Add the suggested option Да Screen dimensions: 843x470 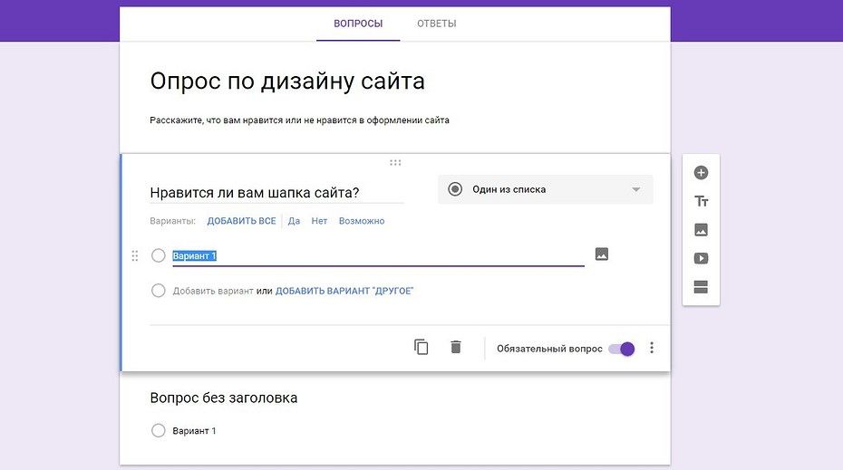[294, 221]
